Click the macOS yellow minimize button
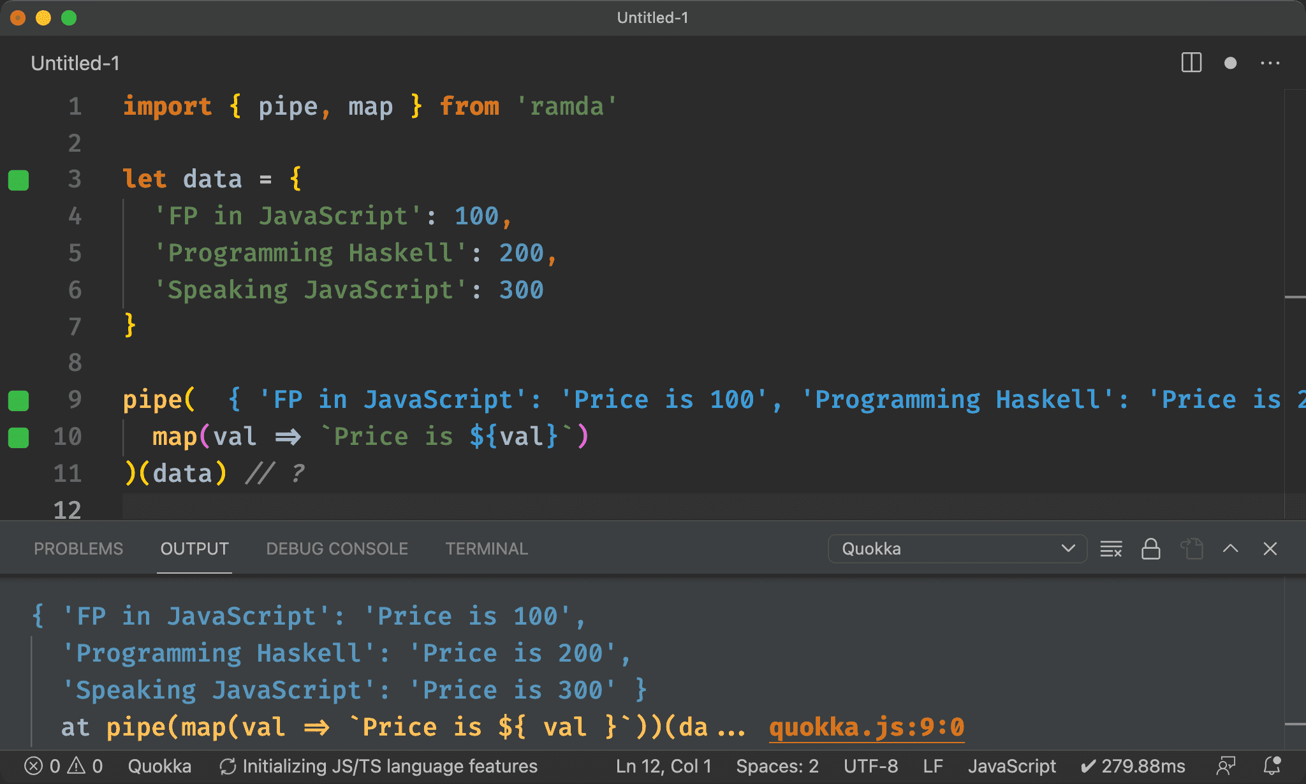The width and height of the screenshot is (1306, 784). [43, 18]
